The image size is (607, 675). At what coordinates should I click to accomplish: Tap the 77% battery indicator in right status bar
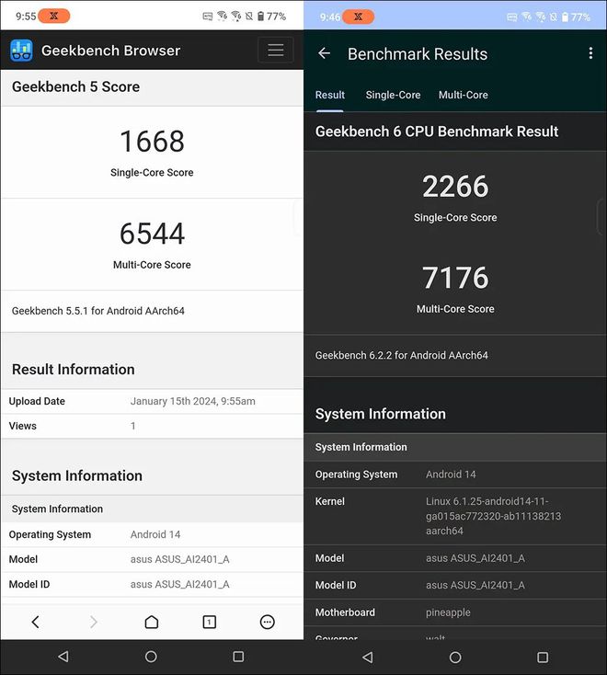coord(576,17)
